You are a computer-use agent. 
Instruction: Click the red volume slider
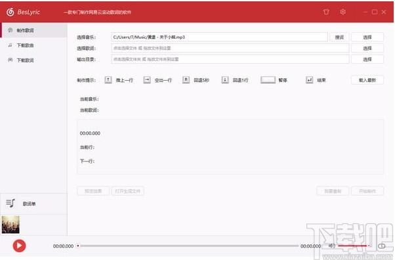[353, 246]
